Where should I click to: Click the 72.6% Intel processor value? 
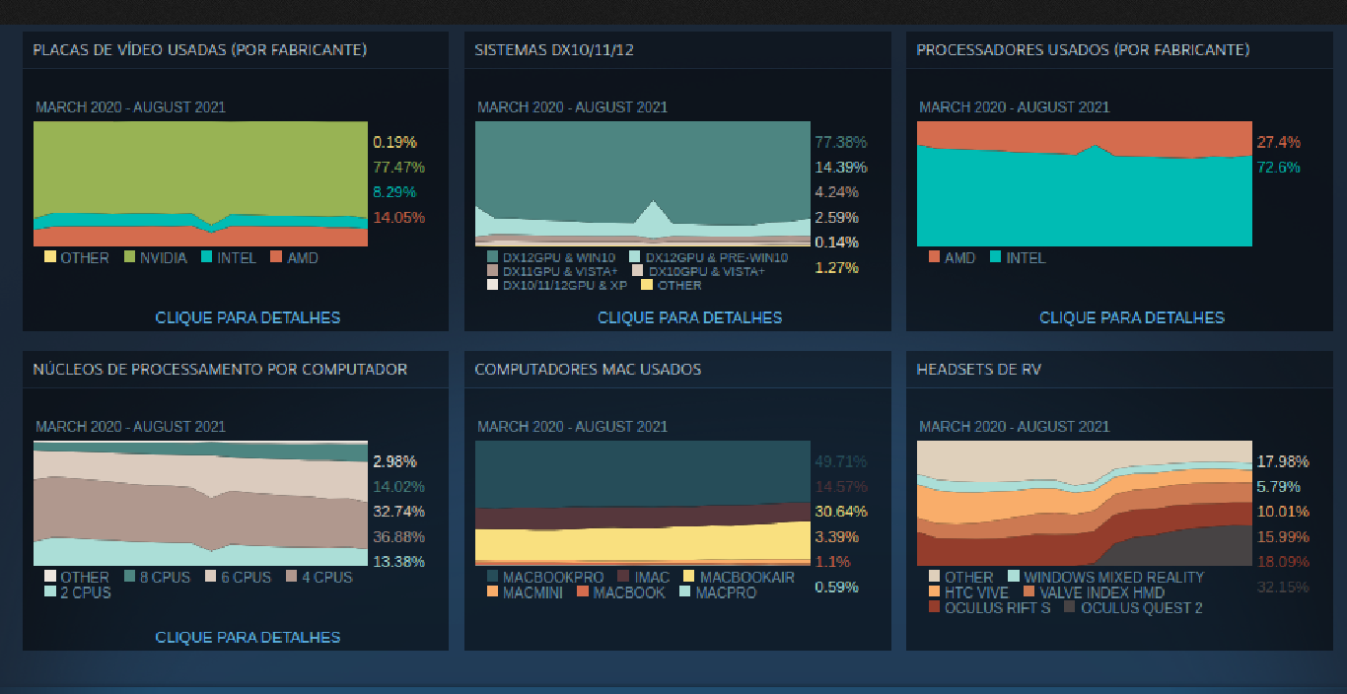click(x=1278, y=168)
